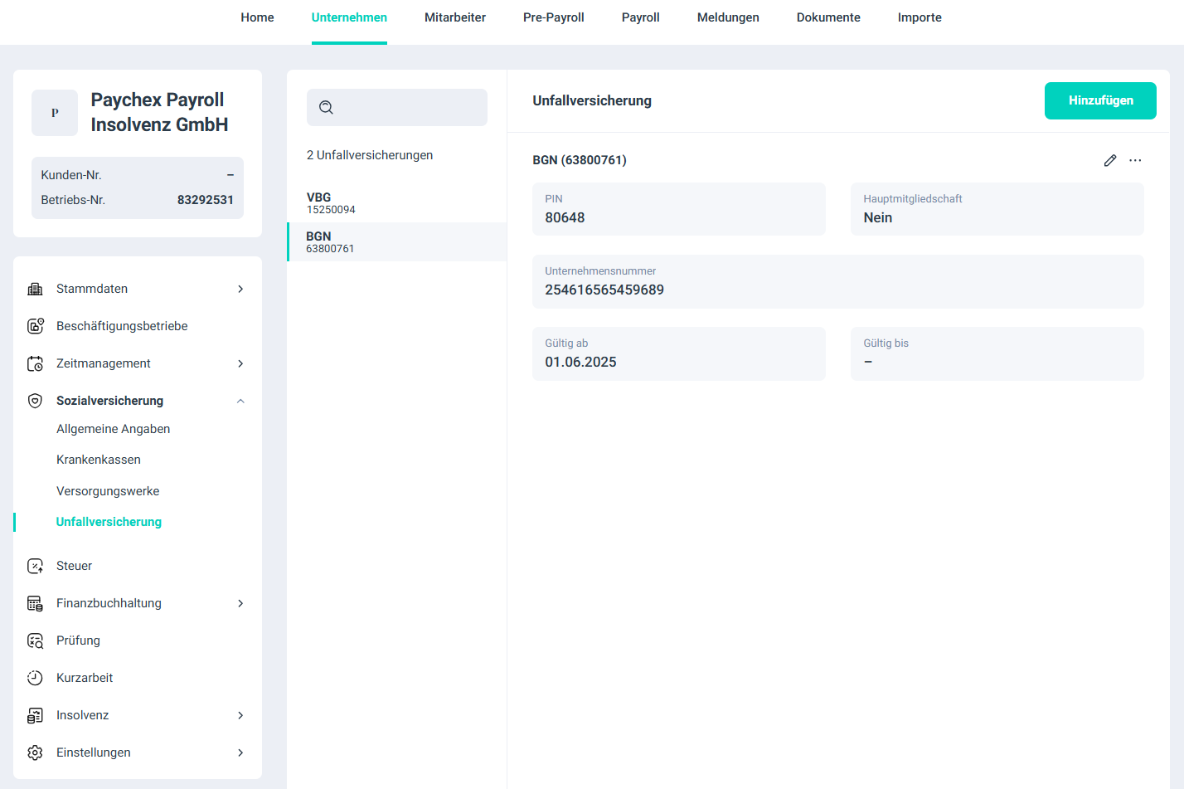Image resolution: width=1184 pixels, height=789 pixels.
Task: Click the Kurzarbeit clock icon
Action: click(35, 678)
